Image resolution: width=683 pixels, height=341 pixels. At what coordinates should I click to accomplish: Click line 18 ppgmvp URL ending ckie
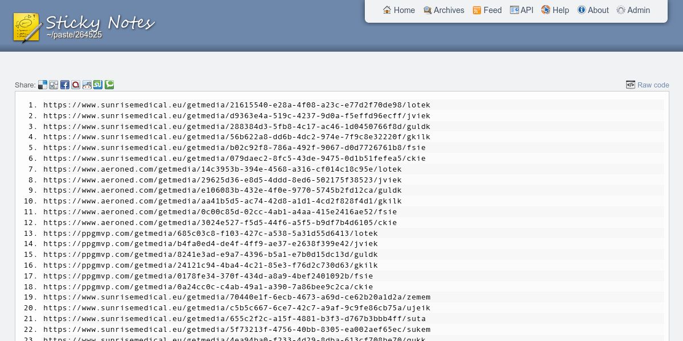coord(208,287)
